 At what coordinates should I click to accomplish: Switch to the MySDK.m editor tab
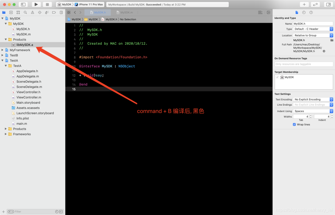click(x=125, y=12)
